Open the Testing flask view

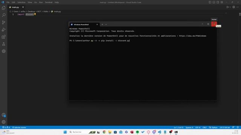(x=3, y=44)
